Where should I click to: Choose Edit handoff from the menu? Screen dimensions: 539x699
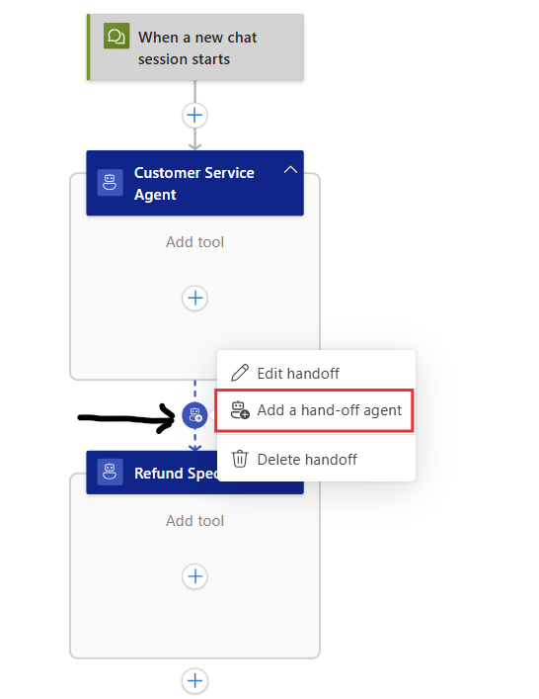point(316,373)
